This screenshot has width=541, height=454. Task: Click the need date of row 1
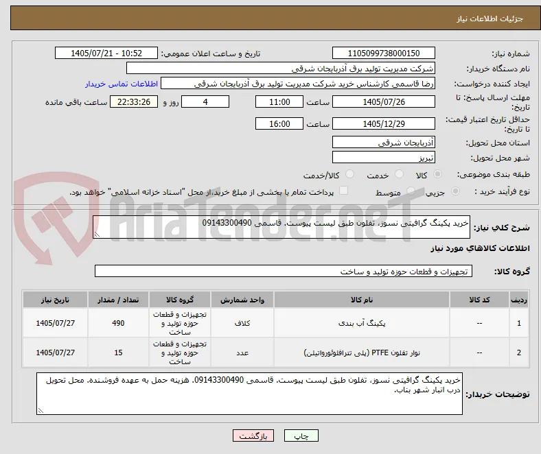click(x=55, y=323)
